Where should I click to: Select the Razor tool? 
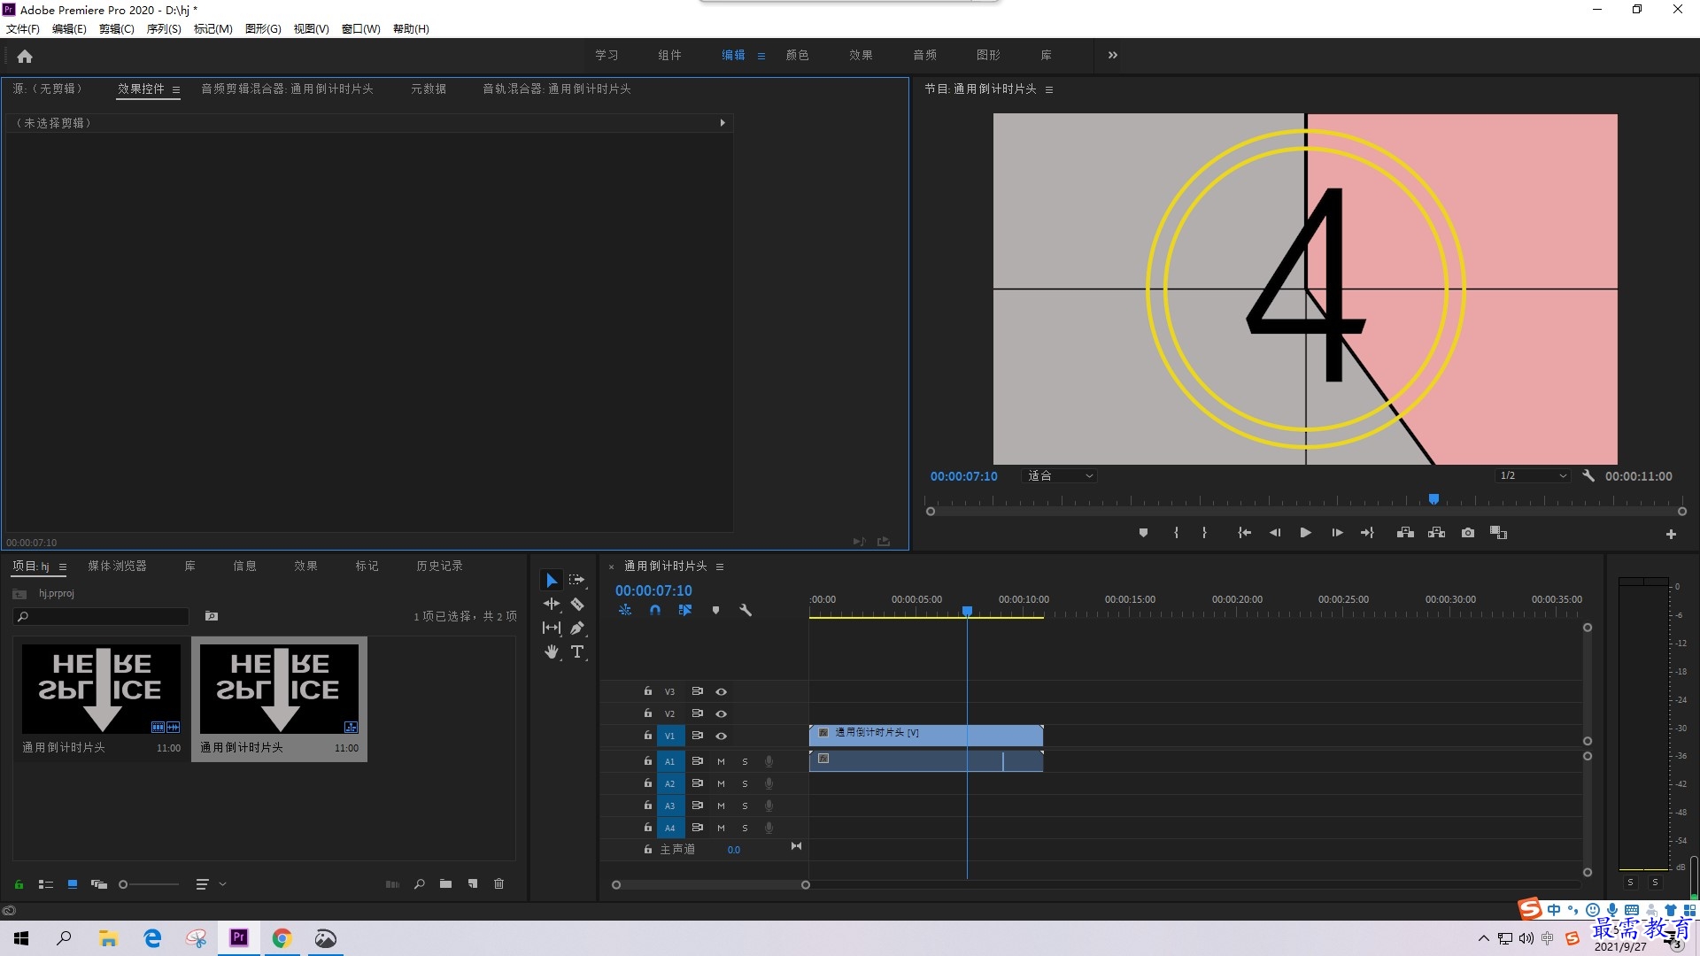pyautogui.click(x=577, y=604)
